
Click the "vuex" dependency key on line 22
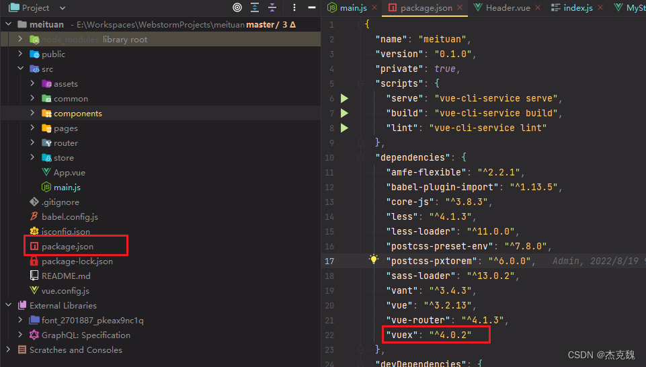(402, 335)
